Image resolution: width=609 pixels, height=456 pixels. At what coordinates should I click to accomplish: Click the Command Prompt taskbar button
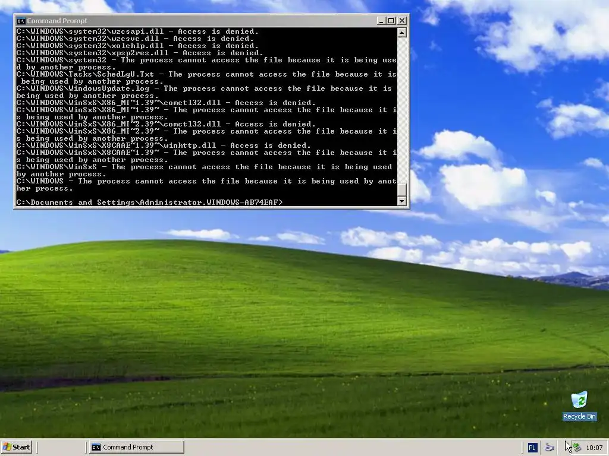(136, 447)
